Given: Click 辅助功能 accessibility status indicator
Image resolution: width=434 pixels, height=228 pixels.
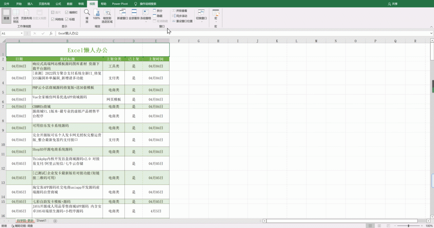Looking at the screenshot, I should (22, 226).
